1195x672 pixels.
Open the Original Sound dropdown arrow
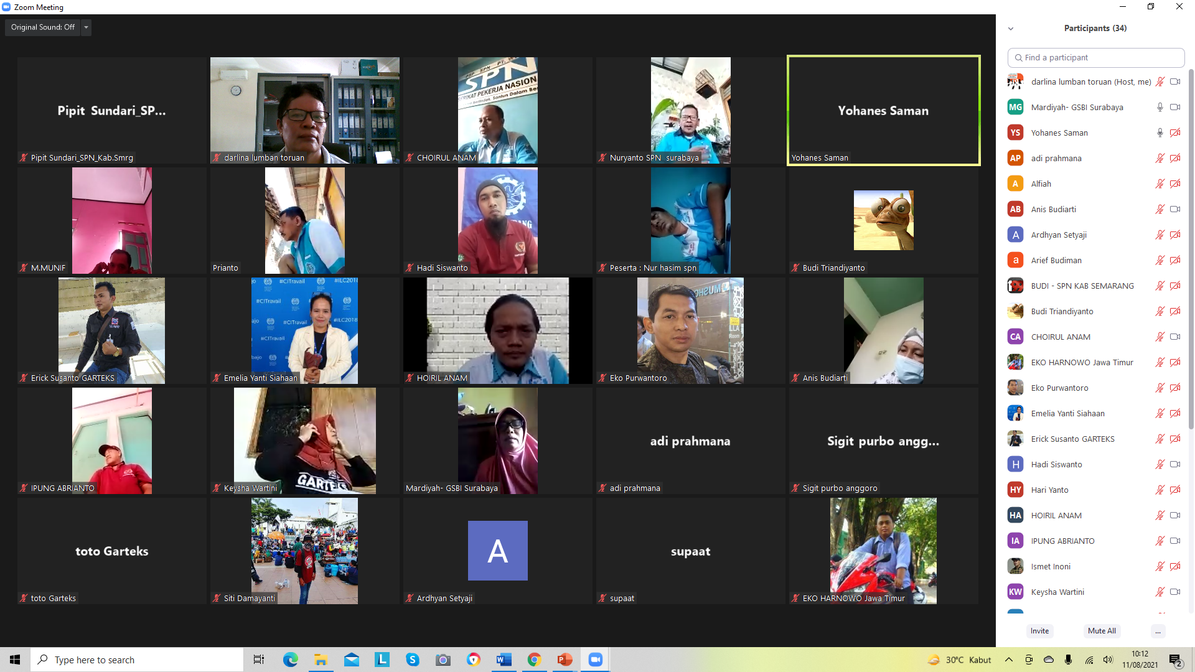tap(87, 27)
